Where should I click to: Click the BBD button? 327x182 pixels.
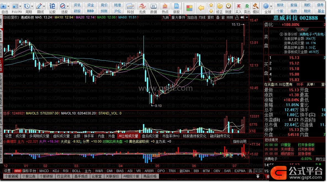click(x=90, y=11)
